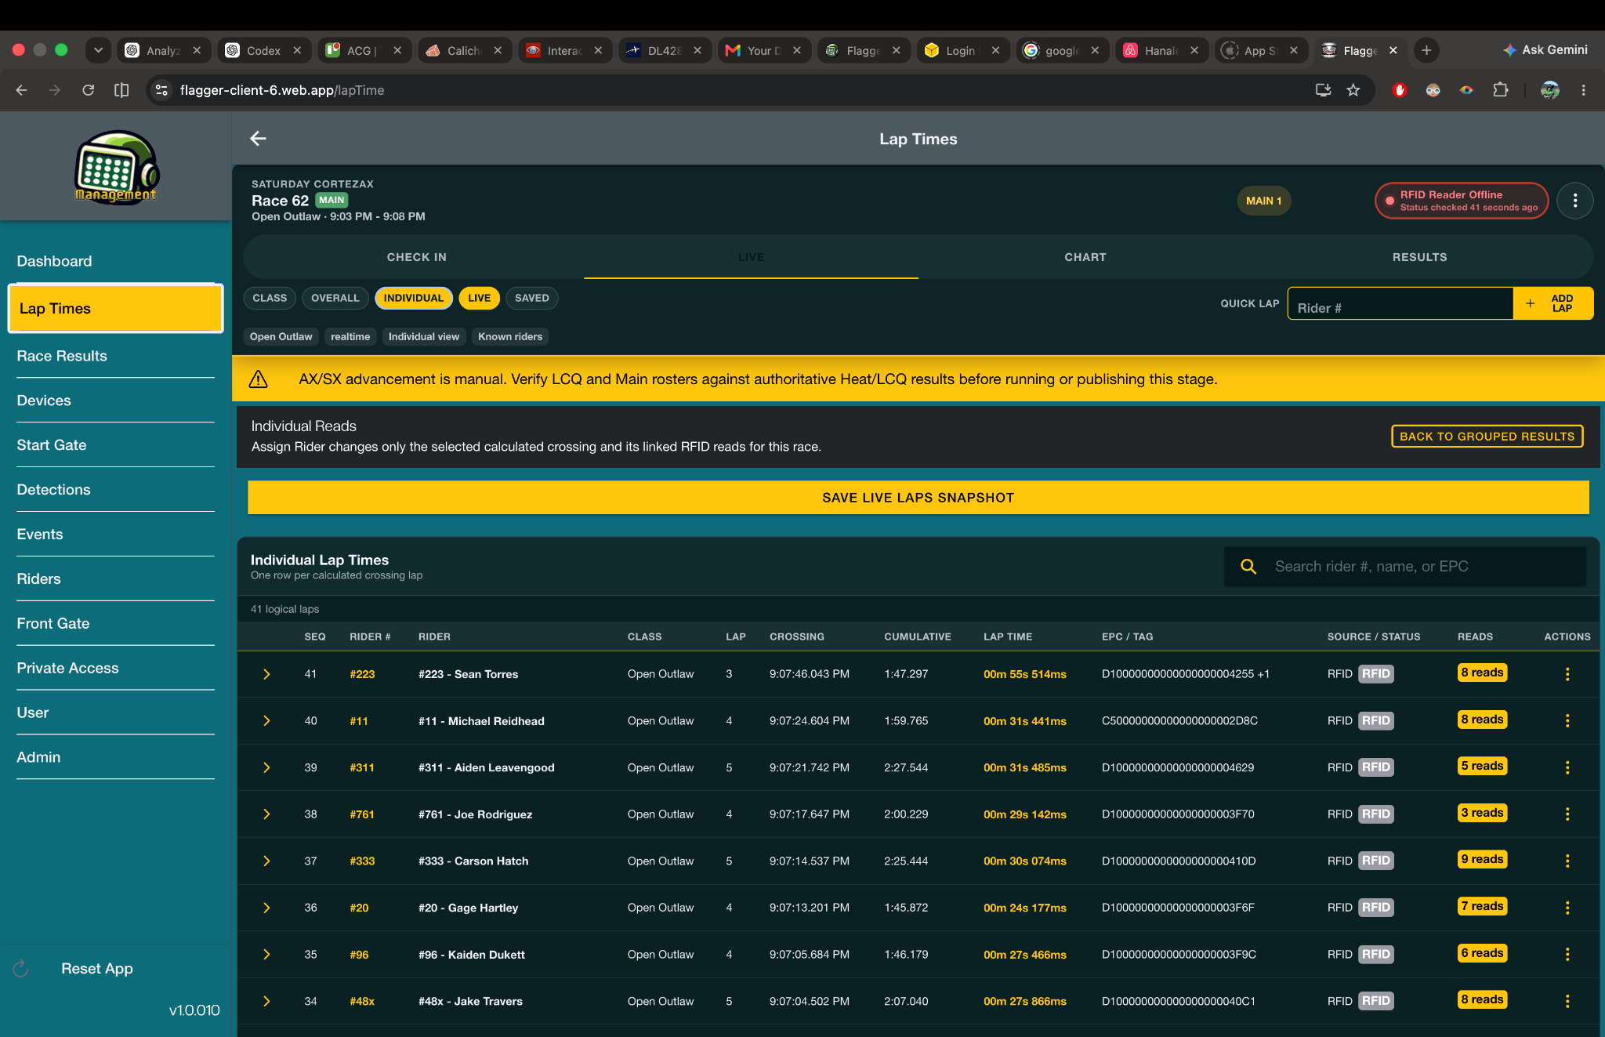This screenshot has height=1037, width=1605.
Task: Open a new browser tab
Action: pos(1426,50)
